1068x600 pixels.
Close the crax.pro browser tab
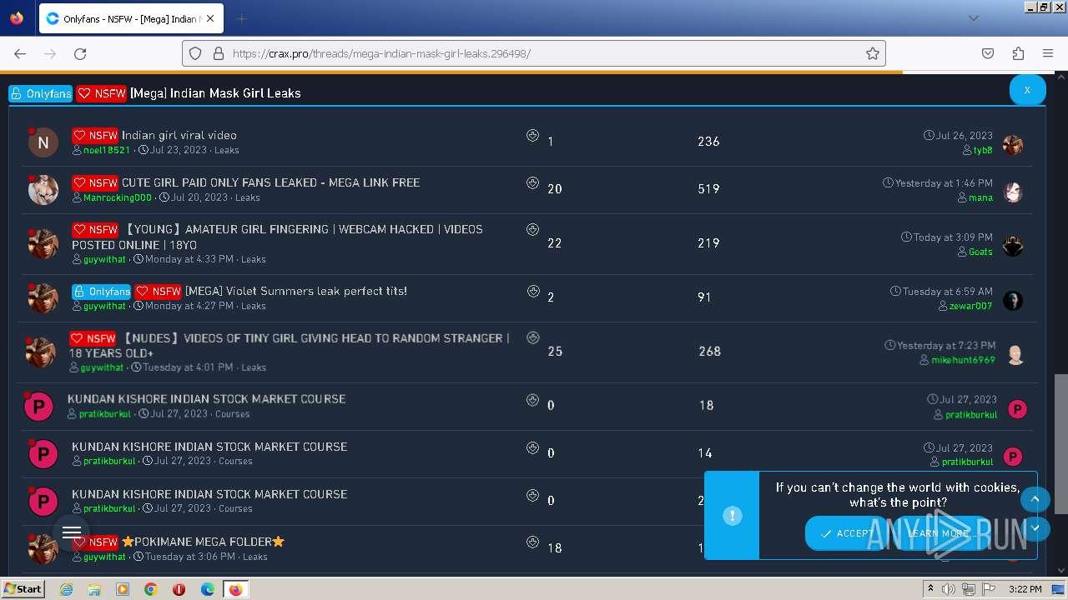click(x=210, y=18)
